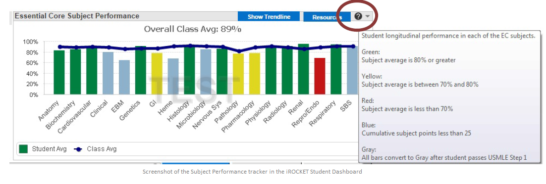The width and height of the screenshot is (546, 184).
Task: Select the Biochemistry green bar
Action: click(x=75, y=72)
